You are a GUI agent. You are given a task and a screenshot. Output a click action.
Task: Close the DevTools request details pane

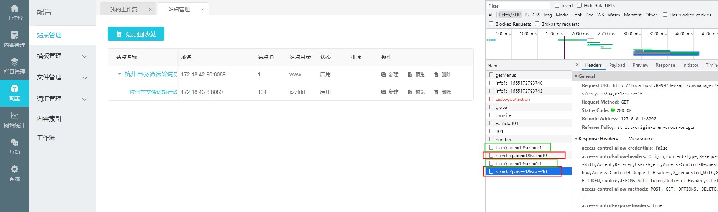[577, 65]
